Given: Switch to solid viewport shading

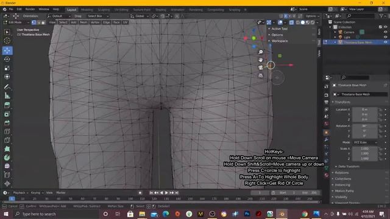Looking at the screenshot, I should pos(302,23).
